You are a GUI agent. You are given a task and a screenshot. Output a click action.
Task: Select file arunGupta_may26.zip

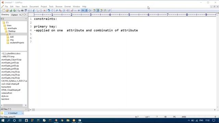(x=11, y=72)
